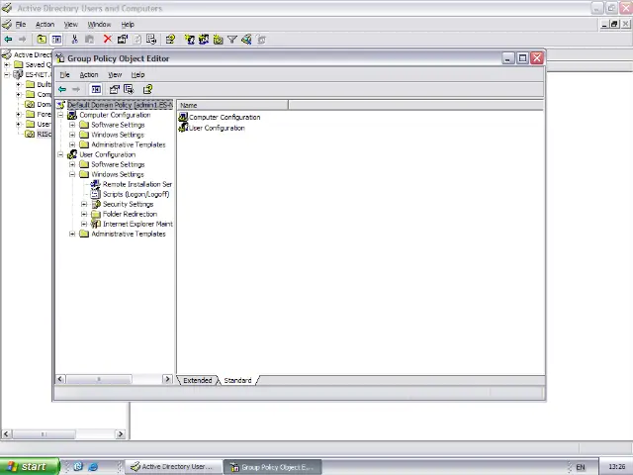Expand Security Settings node

tap(84, 205)
